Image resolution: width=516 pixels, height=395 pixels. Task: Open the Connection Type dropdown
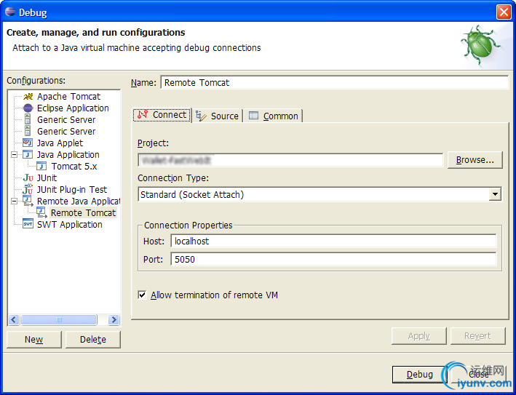click(495, 194)
